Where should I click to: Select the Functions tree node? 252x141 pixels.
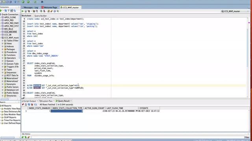click(11, 55)
